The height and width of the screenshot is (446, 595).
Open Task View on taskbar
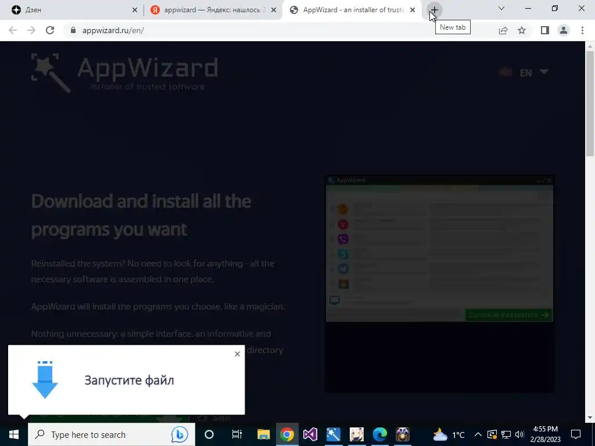point(237,434)
